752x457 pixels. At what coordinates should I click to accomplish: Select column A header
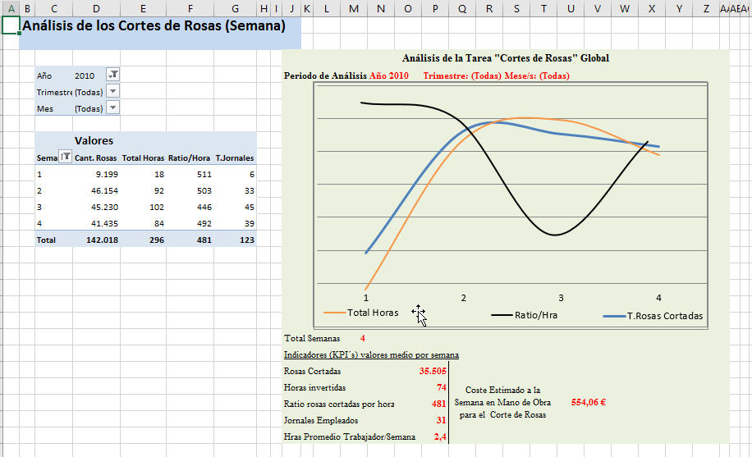[x=11, y=8]
